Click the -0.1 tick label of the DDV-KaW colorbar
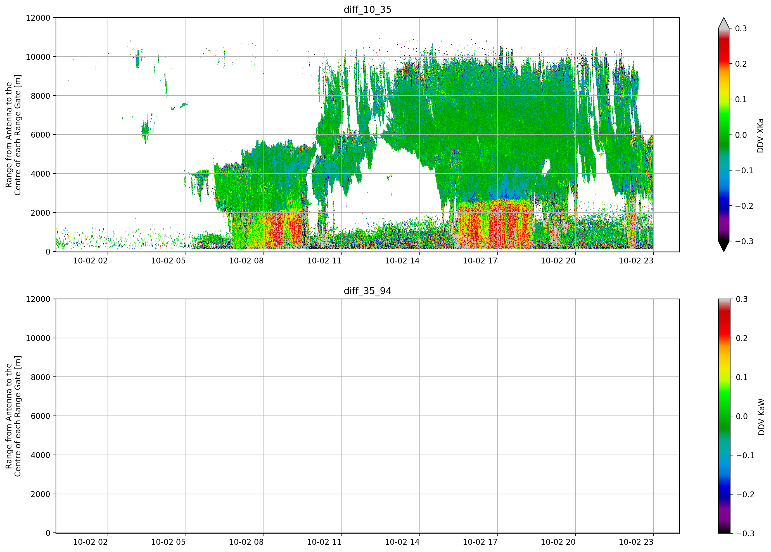Image resolution: width=771 pixels, height=552 pixels. [745, 456]
